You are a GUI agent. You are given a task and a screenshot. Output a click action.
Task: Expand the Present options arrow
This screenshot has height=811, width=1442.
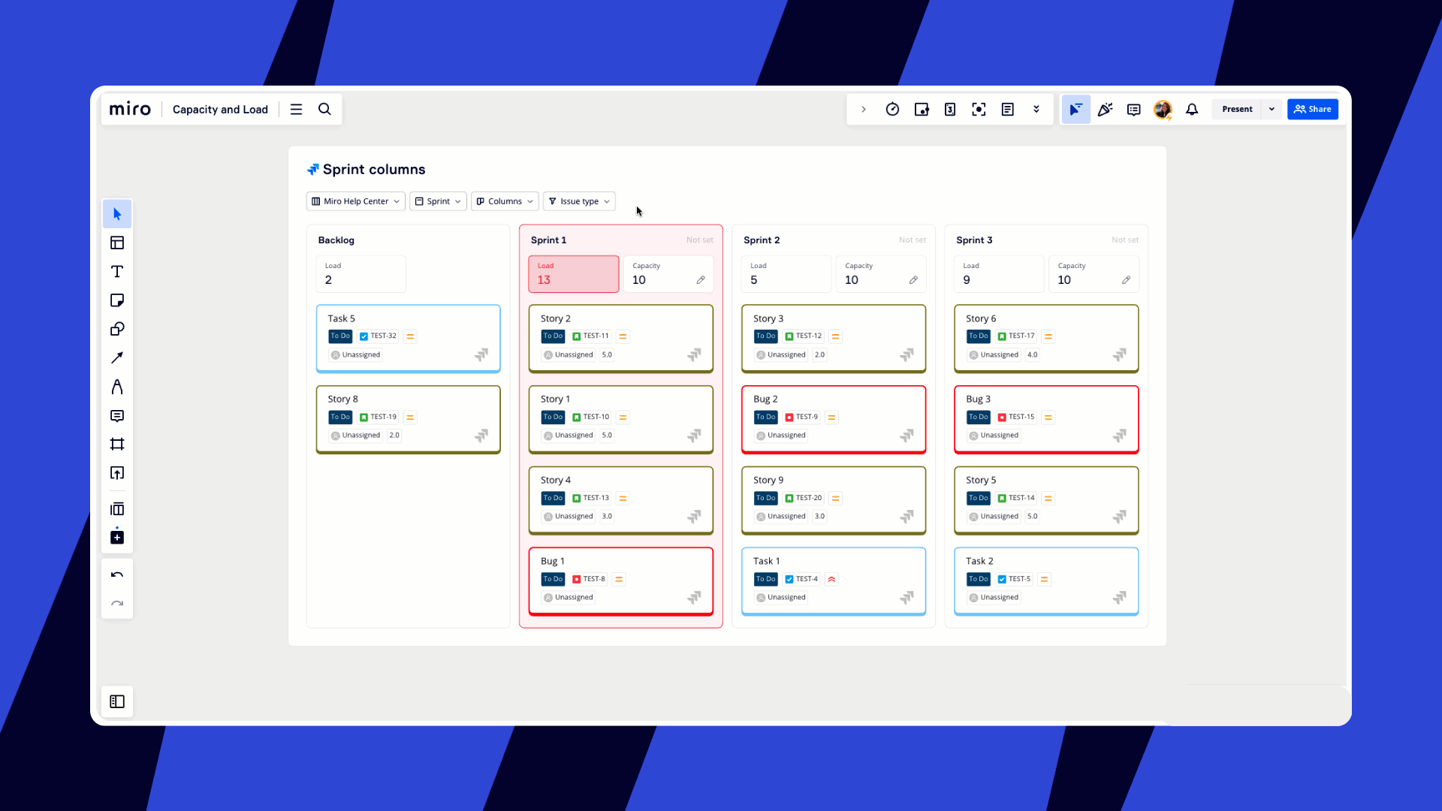pos(1272,110)
